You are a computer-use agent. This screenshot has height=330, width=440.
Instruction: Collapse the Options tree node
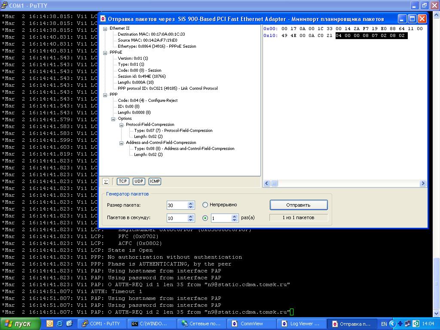tap(113, 119)
